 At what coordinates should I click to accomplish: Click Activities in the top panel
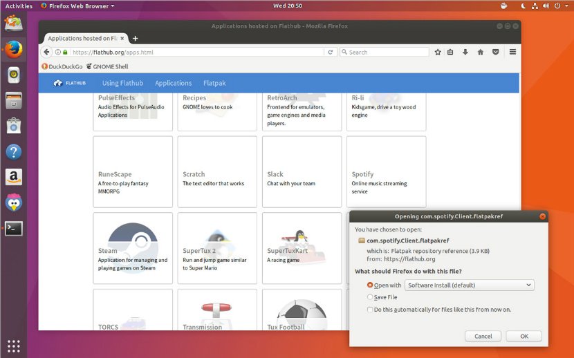pyautogui.click(x=19, y=6)
